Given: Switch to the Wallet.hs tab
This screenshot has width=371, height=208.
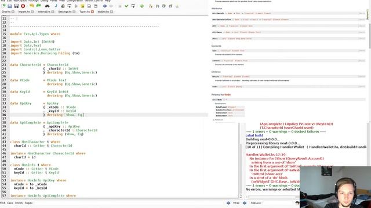Looking at the screenshot, I should [x=103, y=12].
